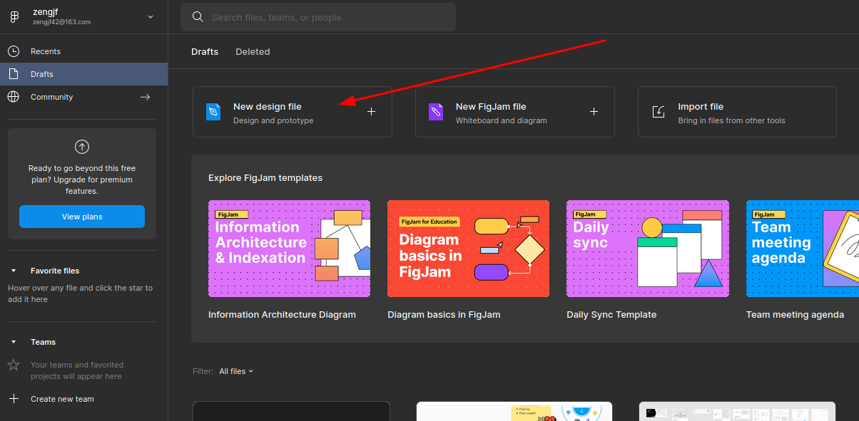The image size is (859, 421).
Task: Open the All files filter dropdown
Action: pyautogui.click(x=236, y=371)
